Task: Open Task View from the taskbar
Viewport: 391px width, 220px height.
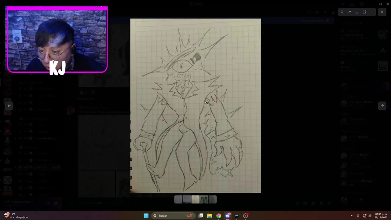Action: [x=201, y=216]
